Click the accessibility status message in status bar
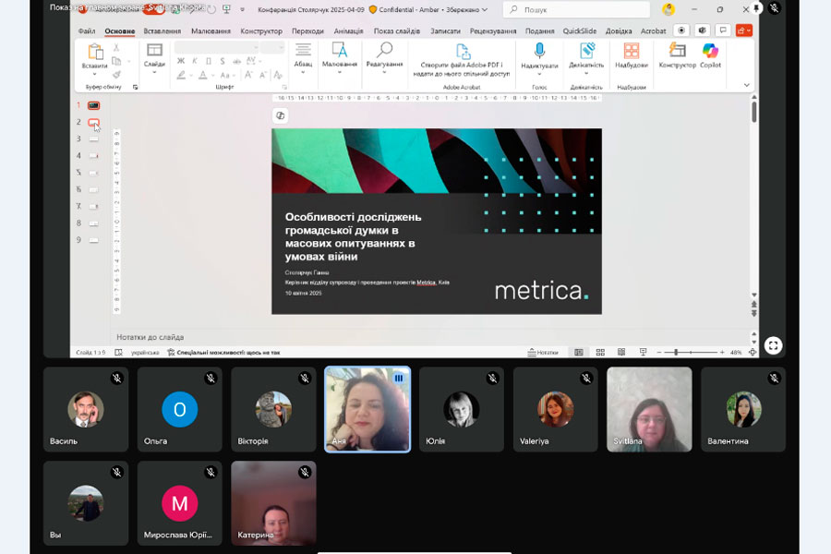 point(223,353)
